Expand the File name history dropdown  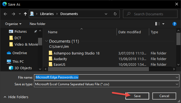[177, 78]
